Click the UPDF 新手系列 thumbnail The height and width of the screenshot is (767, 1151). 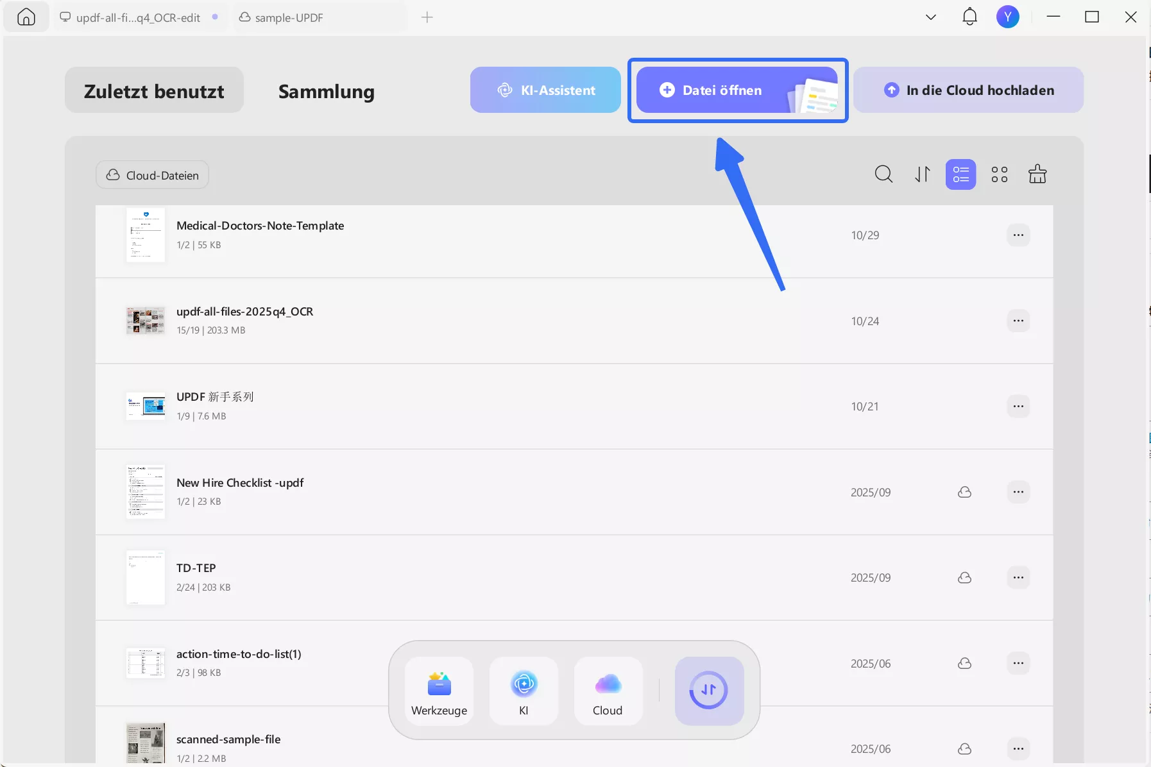(x=146, y=406)
